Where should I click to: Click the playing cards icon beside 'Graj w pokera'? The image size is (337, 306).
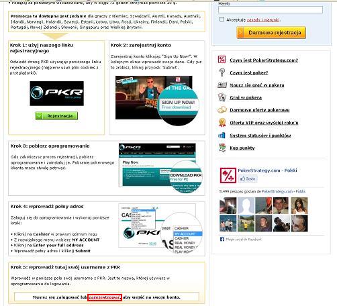222,97
